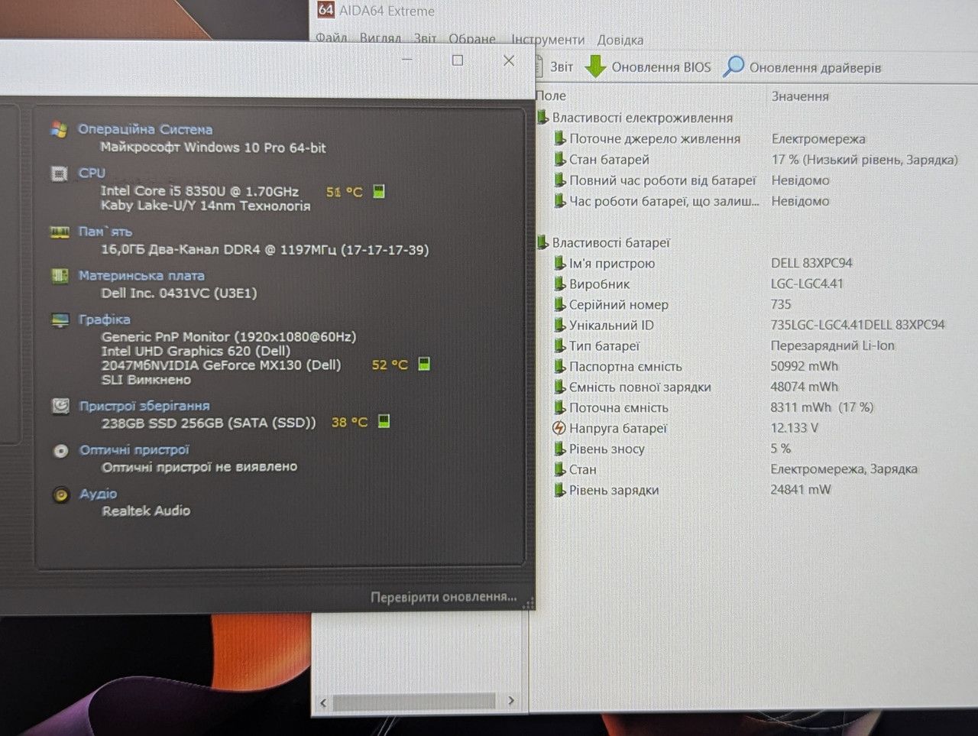Click the Графіка heading in Speccy
Viewport: 978px width, 736px height.
tap(105, 319)
